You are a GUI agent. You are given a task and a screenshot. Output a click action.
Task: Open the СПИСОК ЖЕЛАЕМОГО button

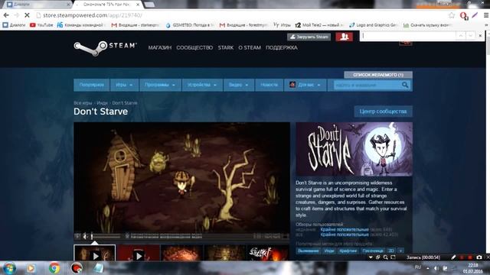click(378, 75)
